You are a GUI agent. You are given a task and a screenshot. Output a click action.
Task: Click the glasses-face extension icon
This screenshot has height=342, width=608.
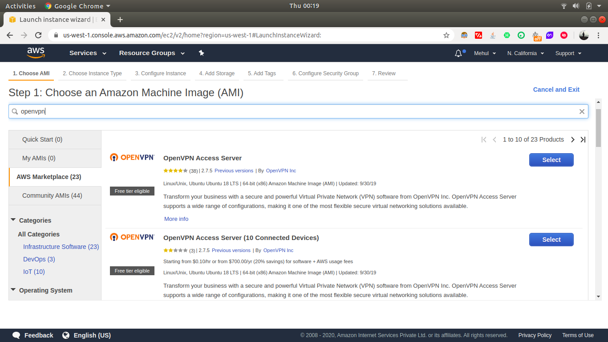coord(464,35)
